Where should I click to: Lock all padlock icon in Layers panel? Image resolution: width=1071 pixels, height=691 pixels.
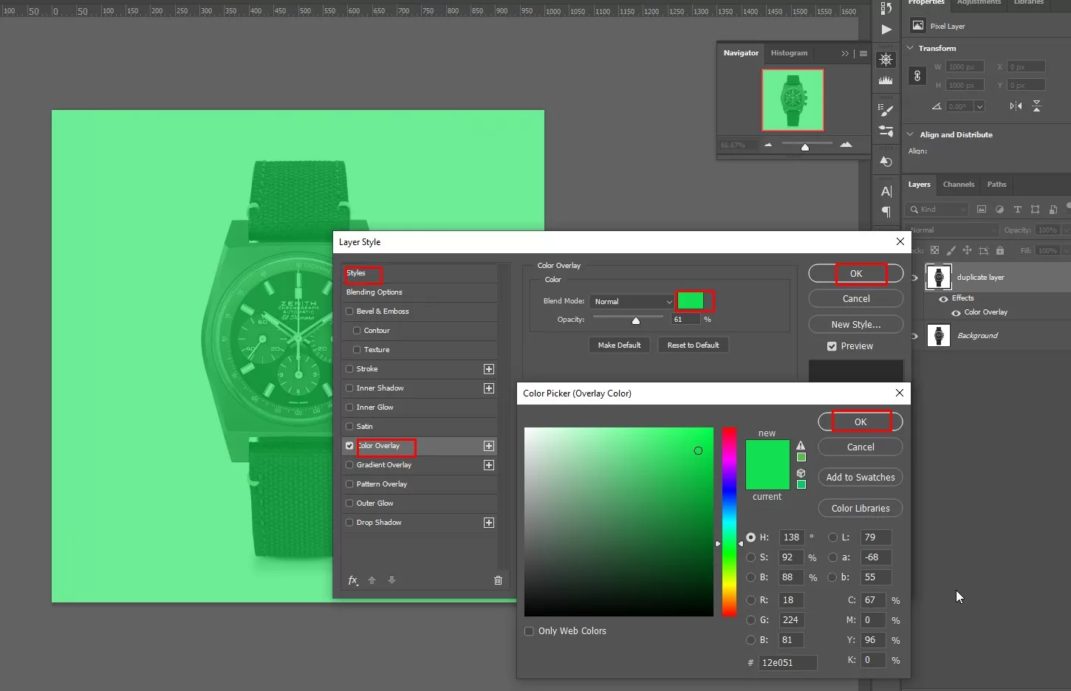[x=1000, y=250]
